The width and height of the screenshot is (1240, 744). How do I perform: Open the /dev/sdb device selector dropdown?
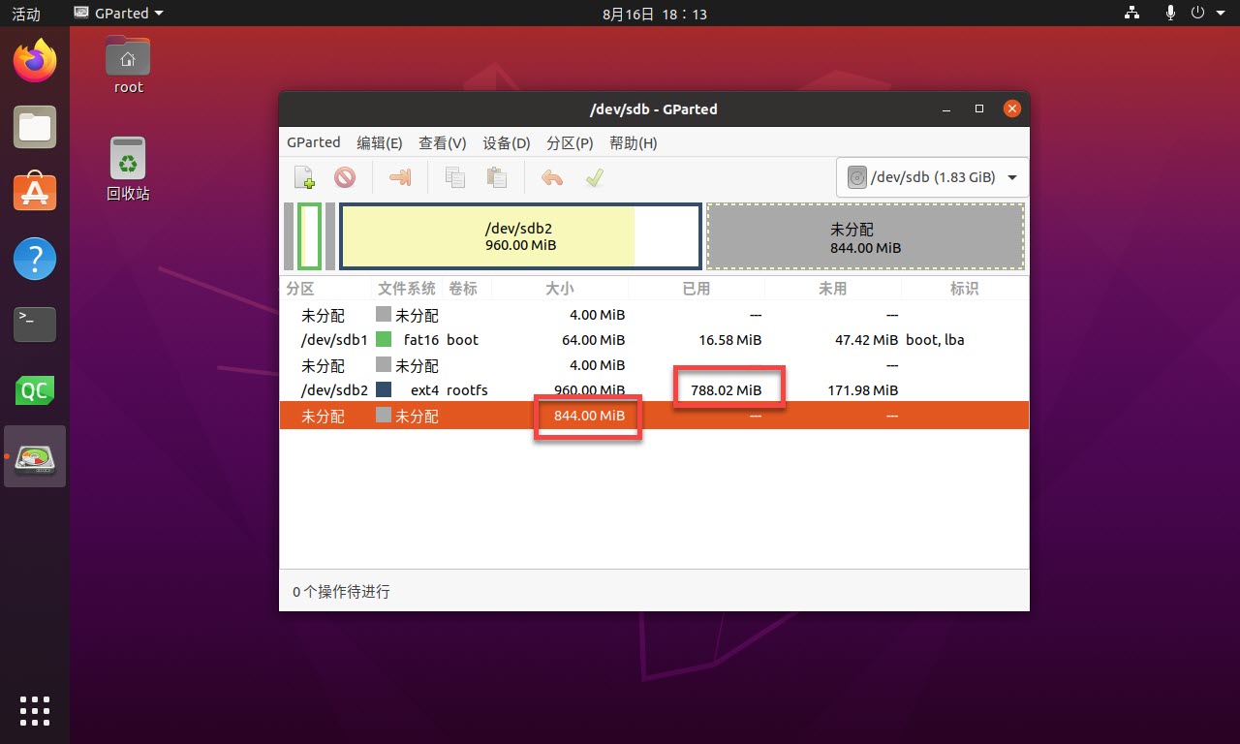pos(932,177)
